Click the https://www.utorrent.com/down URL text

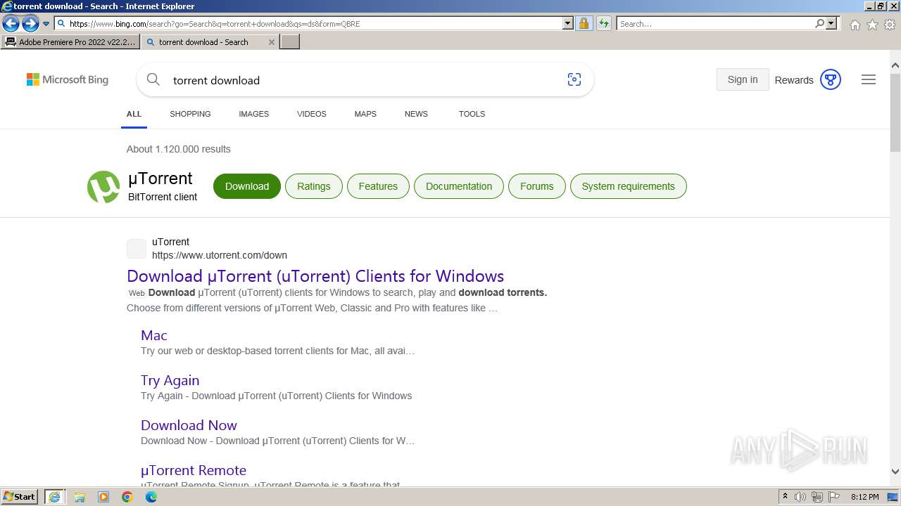220,255
